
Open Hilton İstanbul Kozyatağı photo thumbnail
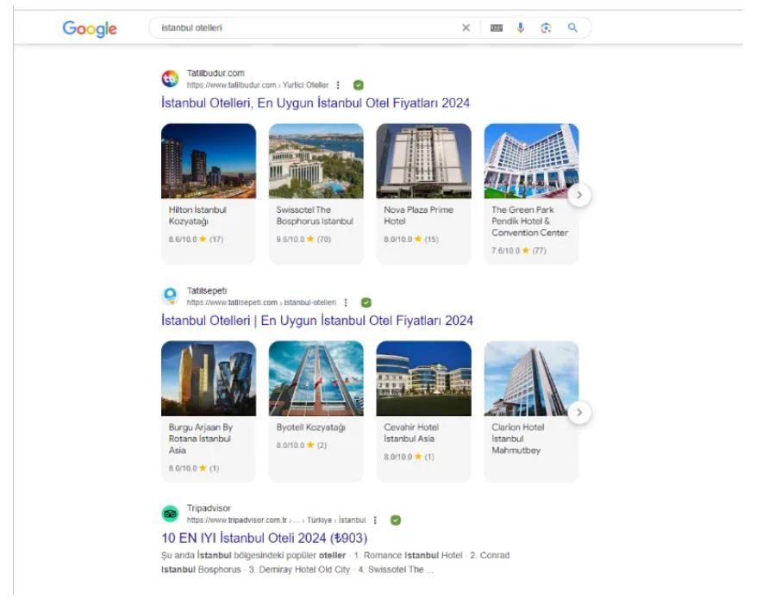[209, 161]
